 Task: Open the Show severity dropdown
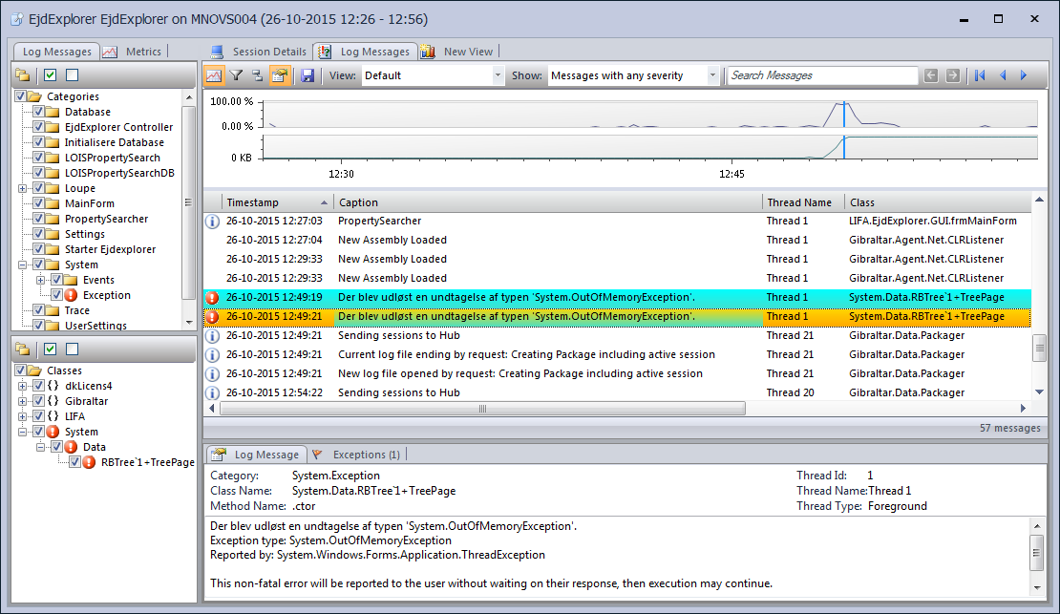(x=634, y=75)
